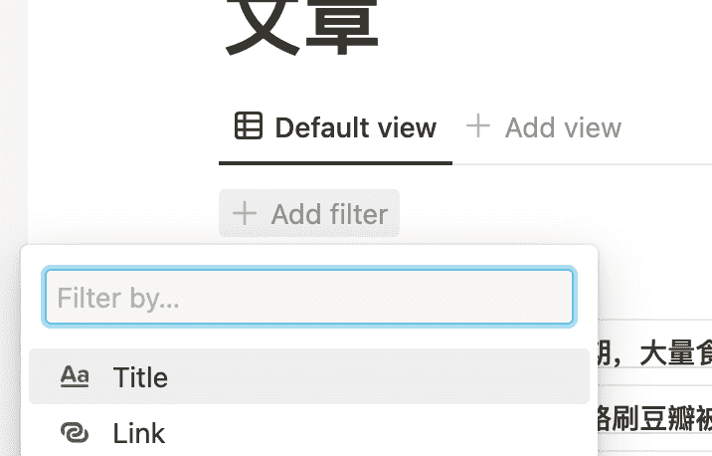Click the plus icon beside Add view
The height and width of the screenshot is (456, 712).
478,126
